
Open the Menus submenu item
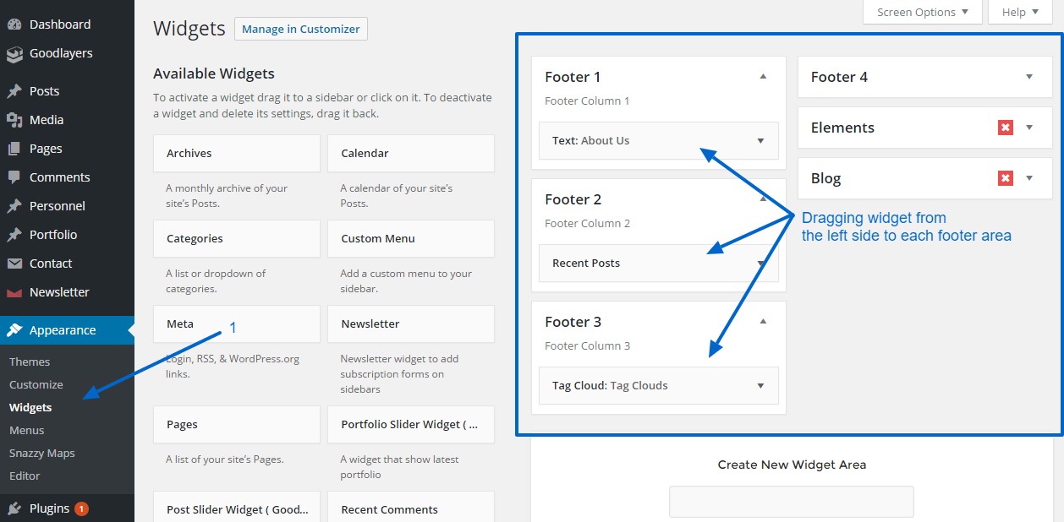(x=27, y=430)
